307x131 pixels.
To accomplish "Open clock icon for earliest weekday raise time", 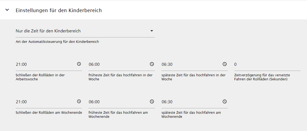I will pyautogui.click(x=152, y=64).
